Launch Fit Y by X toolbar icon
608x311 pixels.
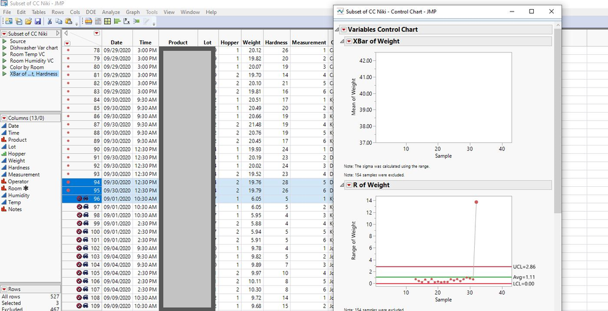(x=127, y=21)
